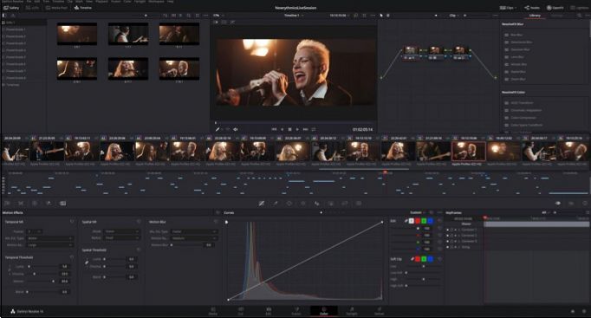Open the viewer zoom percentage dropdown
Viewport: 591px width, 318px height.
pos(218,16)
